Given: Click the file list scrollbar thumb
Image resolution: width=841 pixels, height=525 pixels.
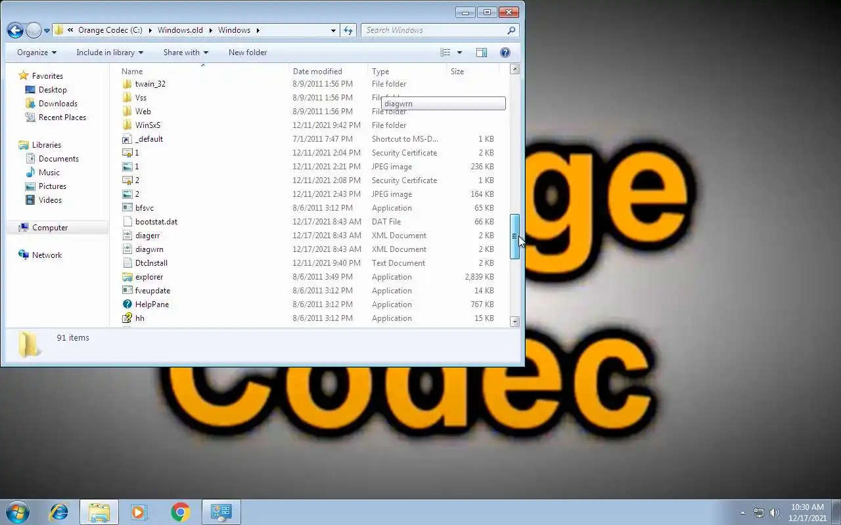Looking at the screenshot, I should (515, 237).
